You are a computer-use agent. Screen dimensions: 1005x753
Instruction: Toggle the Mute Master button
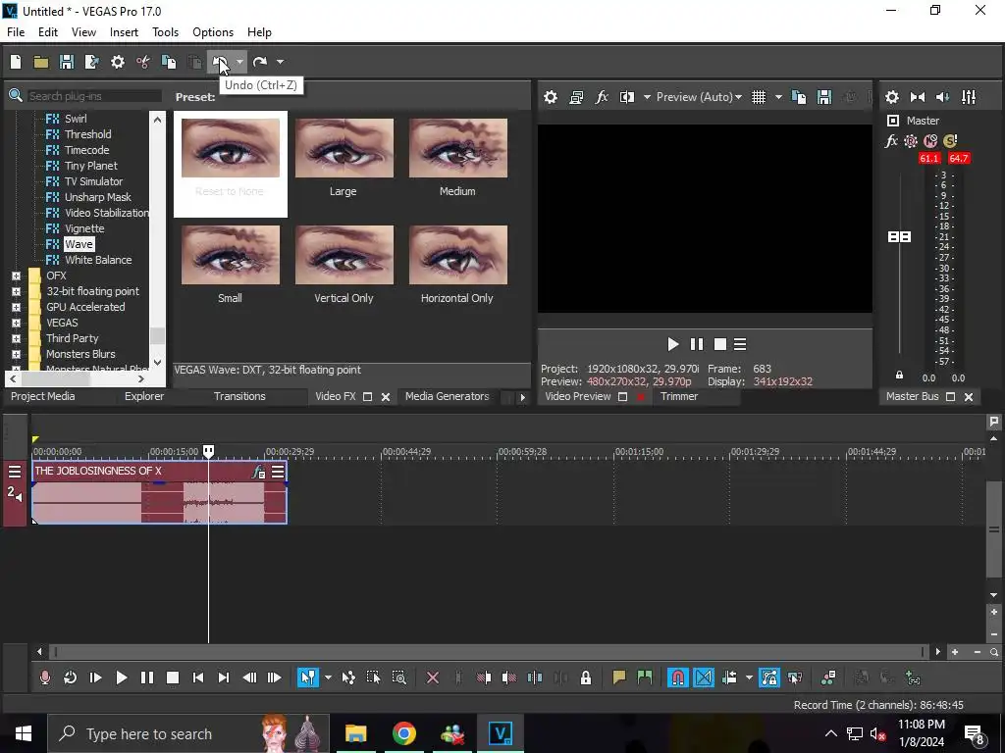930,141
